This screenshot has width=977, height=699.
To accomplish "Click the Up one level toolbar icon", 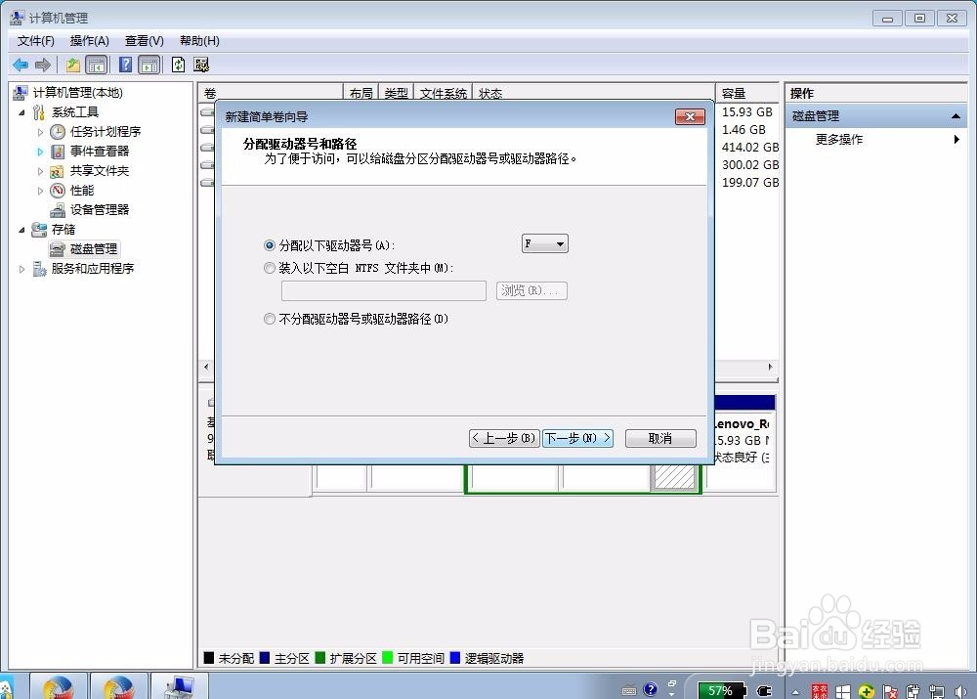I will [73, 65].
